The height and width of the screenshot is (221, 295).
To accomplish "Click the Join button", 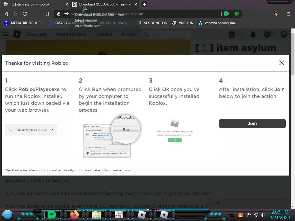I will tap(252, 123).
